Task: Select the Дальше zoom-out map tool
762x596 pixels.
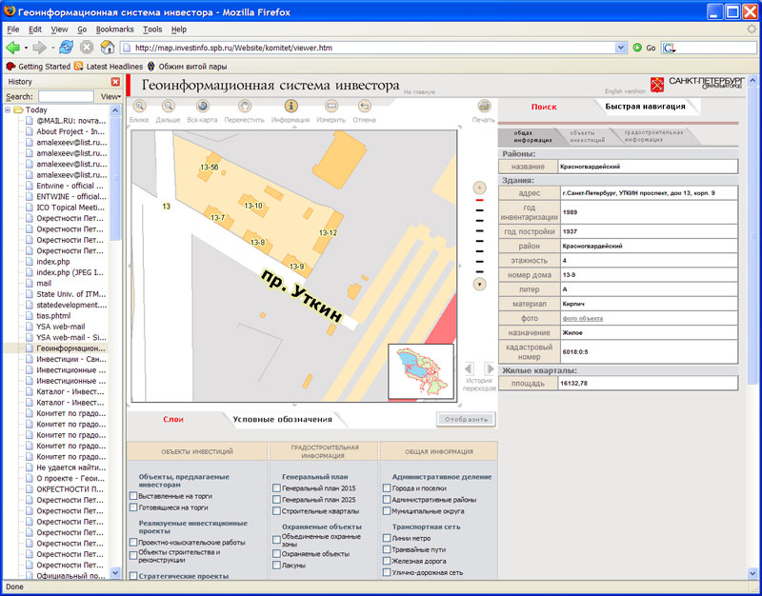Action: 169,108
